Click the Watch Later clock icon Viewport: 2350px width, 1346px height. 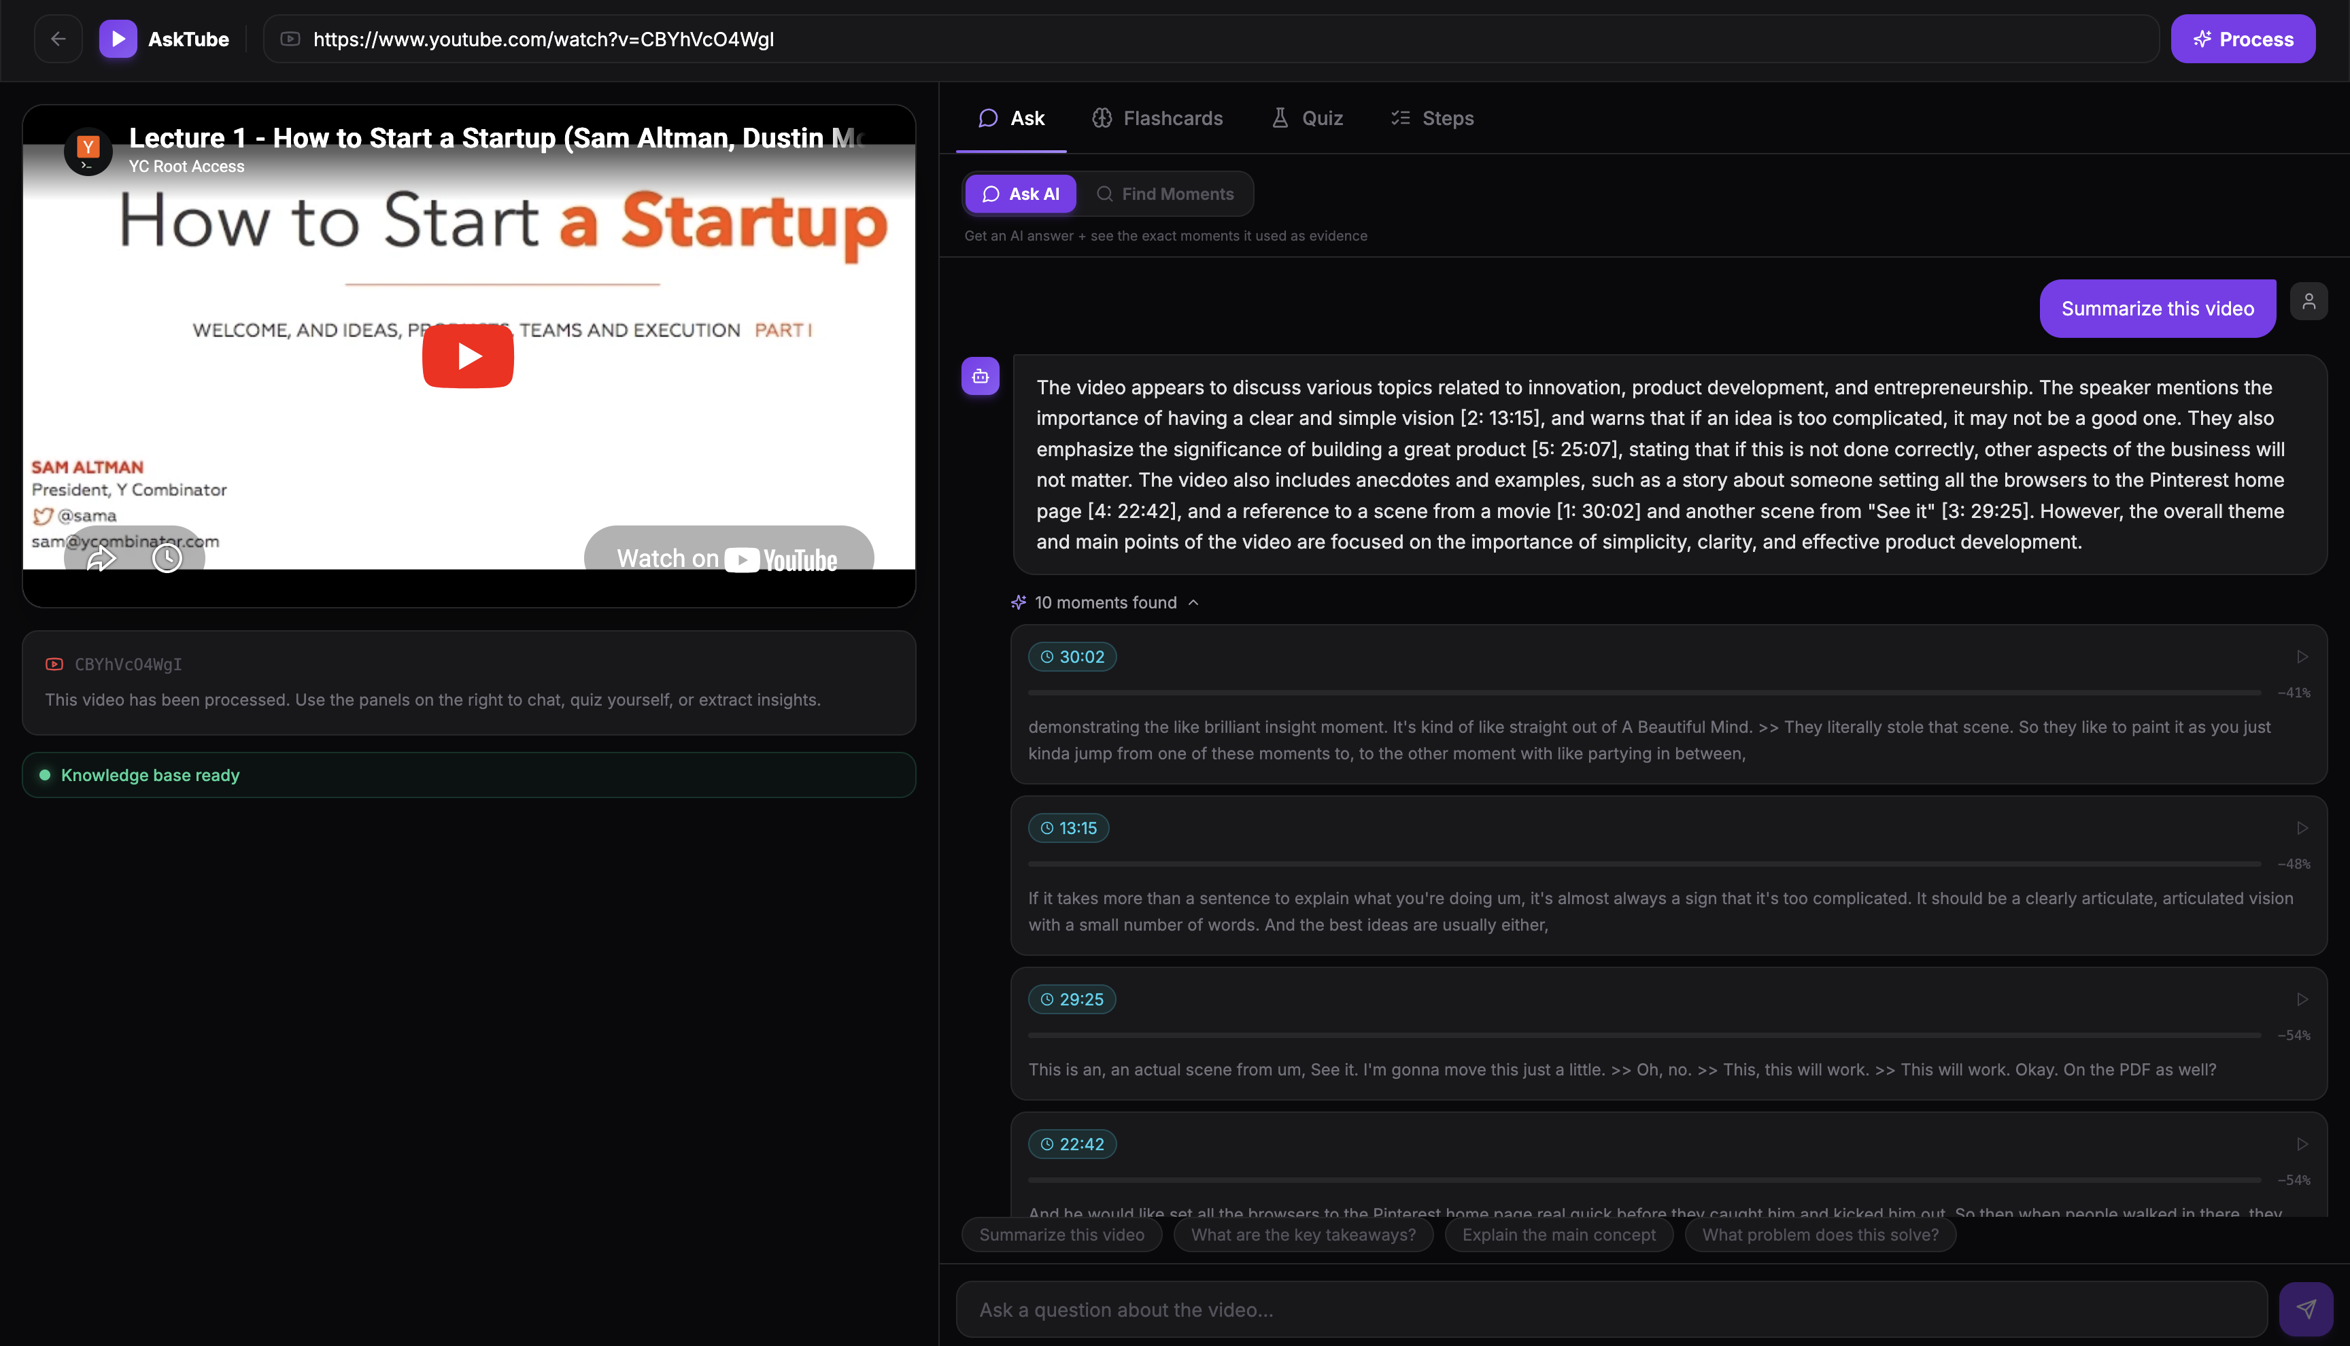click(x=167, y=557)
